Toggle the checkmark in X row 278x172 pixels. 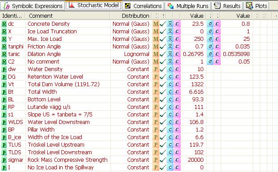pos(163,32)
